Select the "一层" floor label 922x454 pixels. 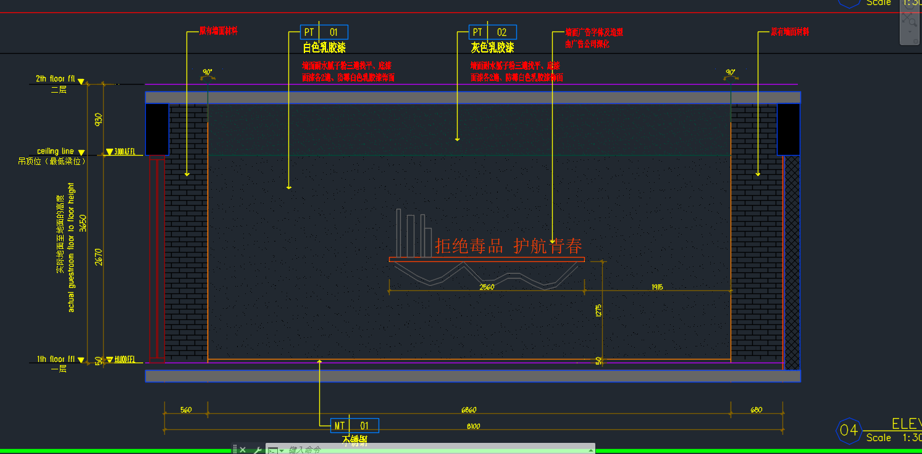click(x=59, y=369)
